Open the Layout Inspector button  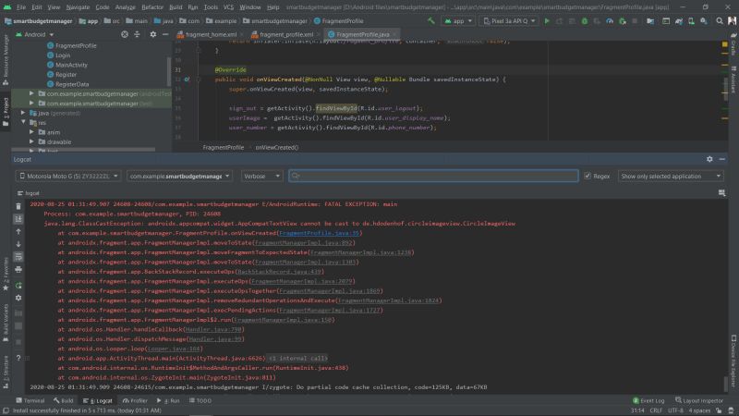coord(699,400)
